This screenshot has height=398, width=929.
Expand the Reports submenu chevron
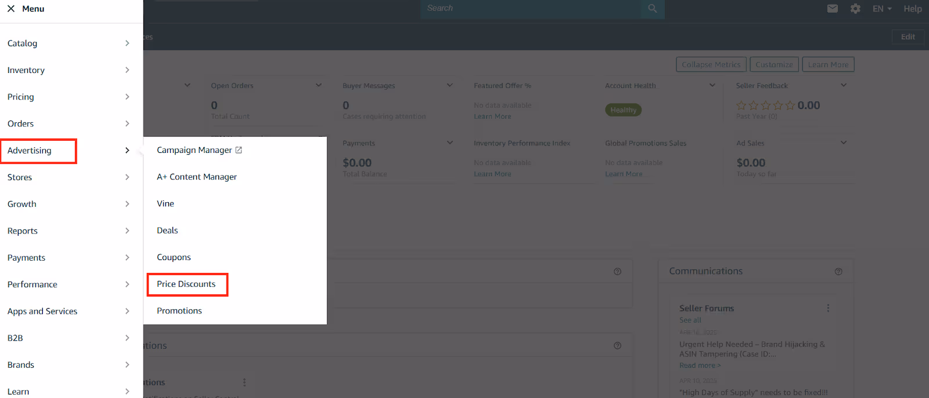pyautogui.click(x=127, y=231)
